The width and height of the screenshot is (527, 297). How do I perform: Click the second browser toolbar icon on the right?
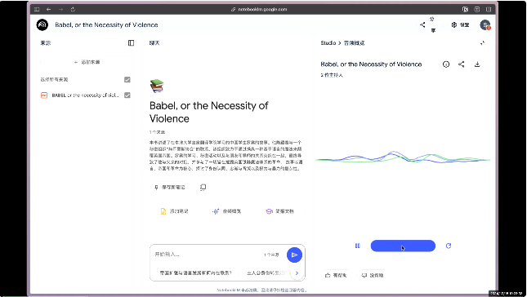point(477,10)
